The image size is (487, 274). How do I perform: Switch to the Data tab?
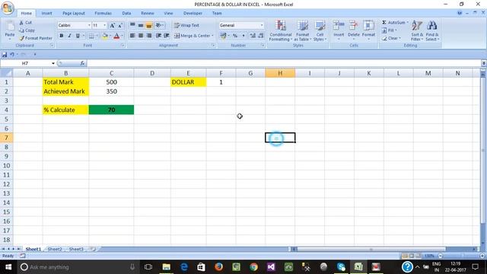click(126, 14)
